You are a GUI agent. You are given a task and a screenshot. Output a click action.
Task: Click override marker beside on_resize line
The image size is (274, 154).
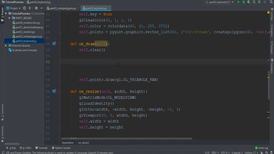pyautogui.click(x=54, y=91)
